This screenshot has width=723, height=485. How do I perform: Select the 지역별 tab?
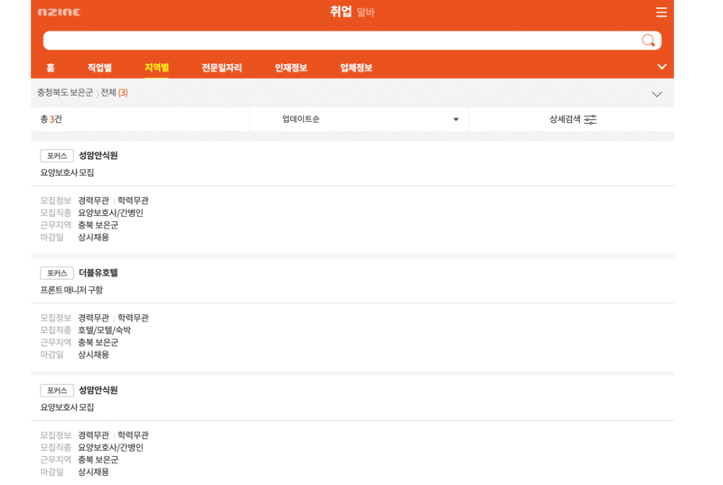click(156, 68)
